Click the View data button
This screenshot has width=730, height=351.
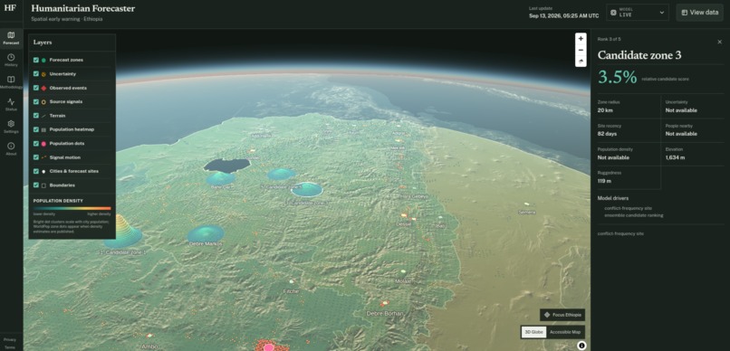click(x=699, y=13)
